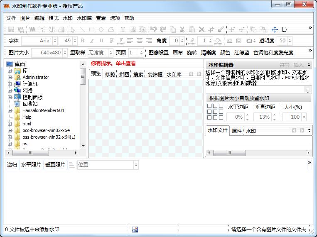Toggle the top-left watermark position checkbox
Viewport: 317px width, 237px height.
click(209, 106)
